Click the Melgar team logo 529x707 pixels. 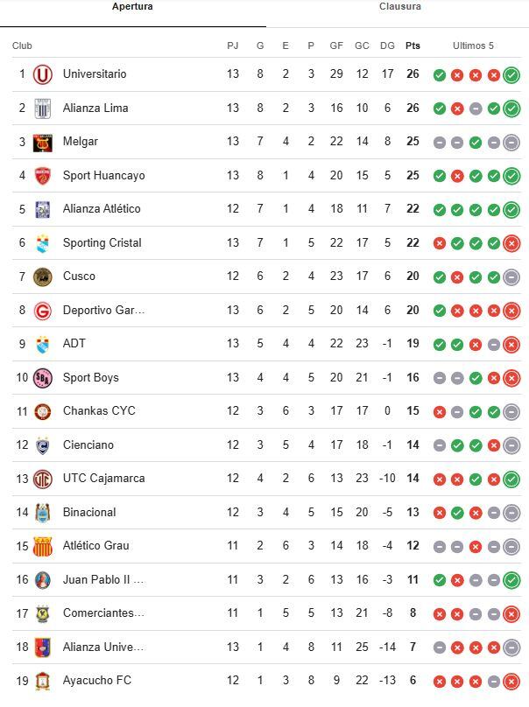[42, 143]
